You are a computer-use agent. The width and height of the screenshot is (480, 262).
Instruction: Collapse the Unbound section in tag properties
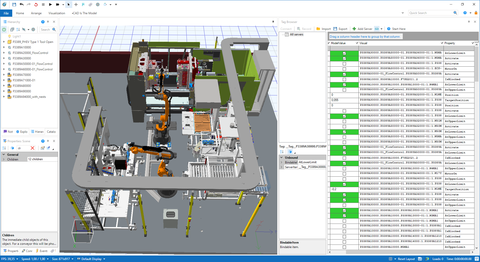(x=281, y=158)
